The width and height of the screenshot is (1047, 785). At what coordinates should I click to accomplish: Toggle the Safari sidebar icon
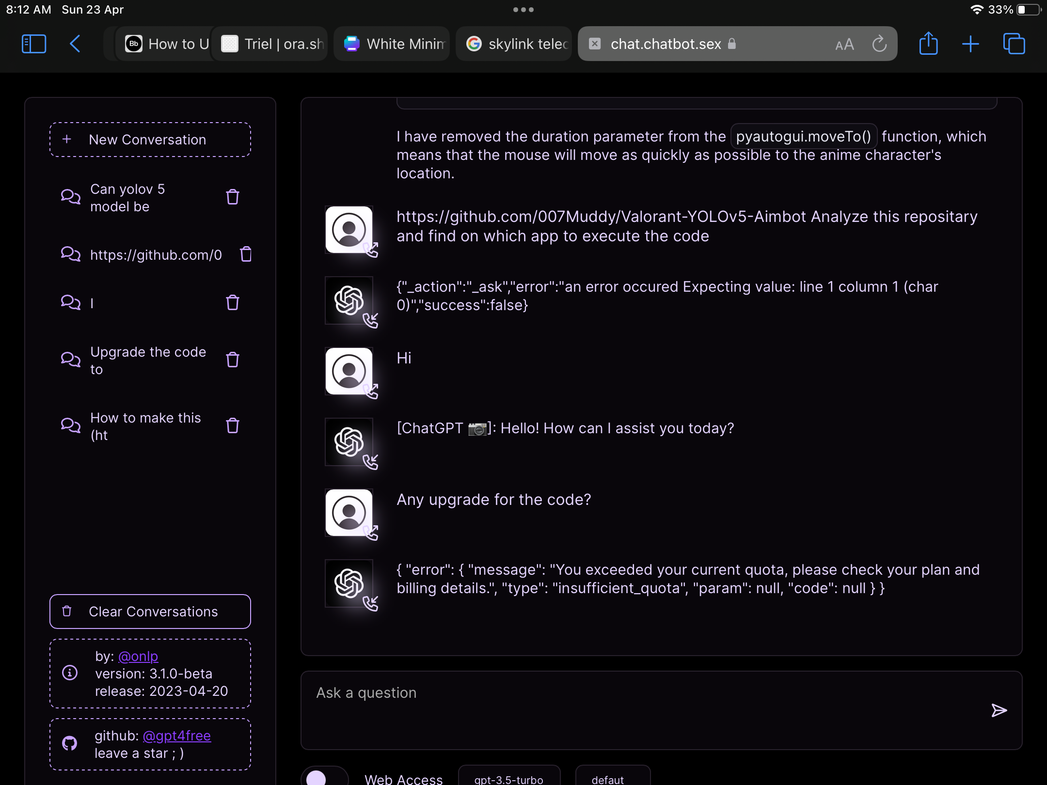[x=34, y=44]
